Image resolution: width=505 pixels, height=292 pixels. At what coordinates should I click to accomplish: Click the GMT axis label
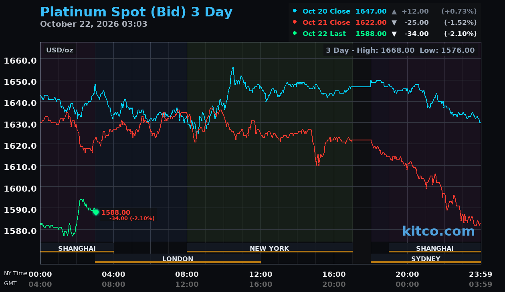(10, 283)
